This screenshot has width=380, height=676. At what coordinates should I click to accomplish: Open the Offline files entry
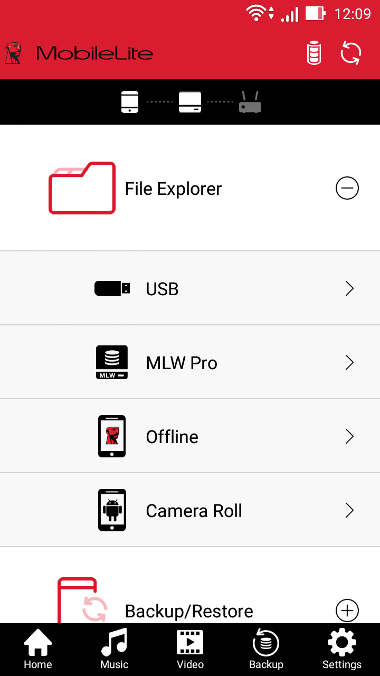pos(190,436)
